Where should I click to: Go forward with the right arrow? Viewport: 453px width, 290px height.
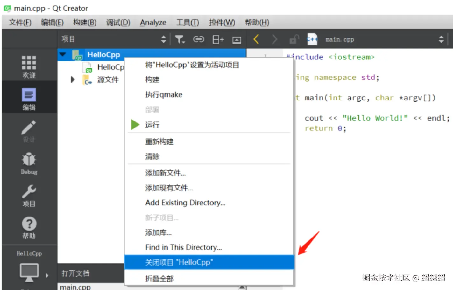274,39
